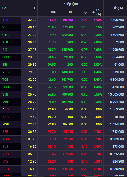This screenshot has width=127, height=177.
Task: Sort by the TC column header
Action: (x=34, y=8)
